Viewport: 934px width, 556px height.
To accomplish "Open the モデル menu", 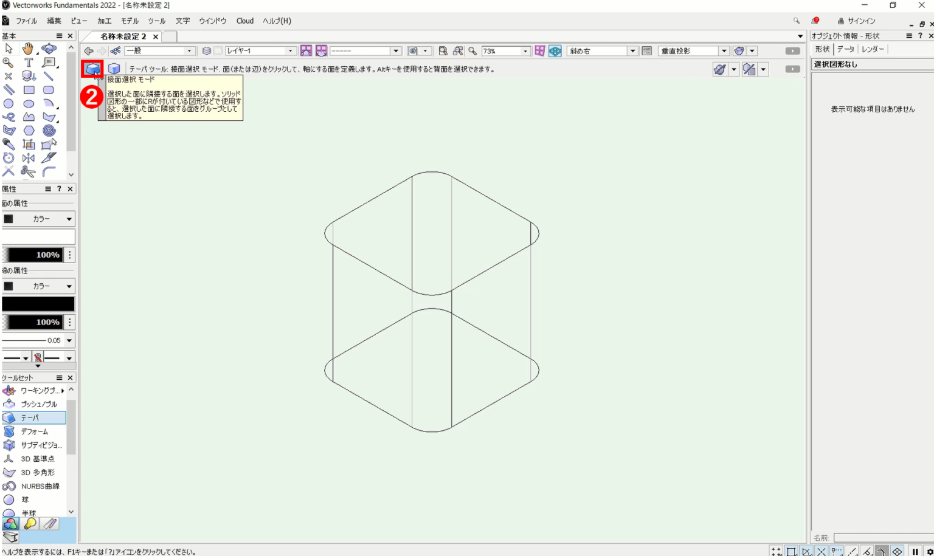I will (x=130, y=21).
